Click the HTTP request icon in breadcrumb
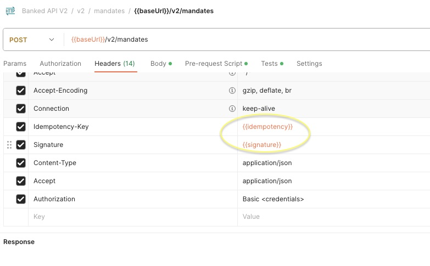 pos(10,11)
